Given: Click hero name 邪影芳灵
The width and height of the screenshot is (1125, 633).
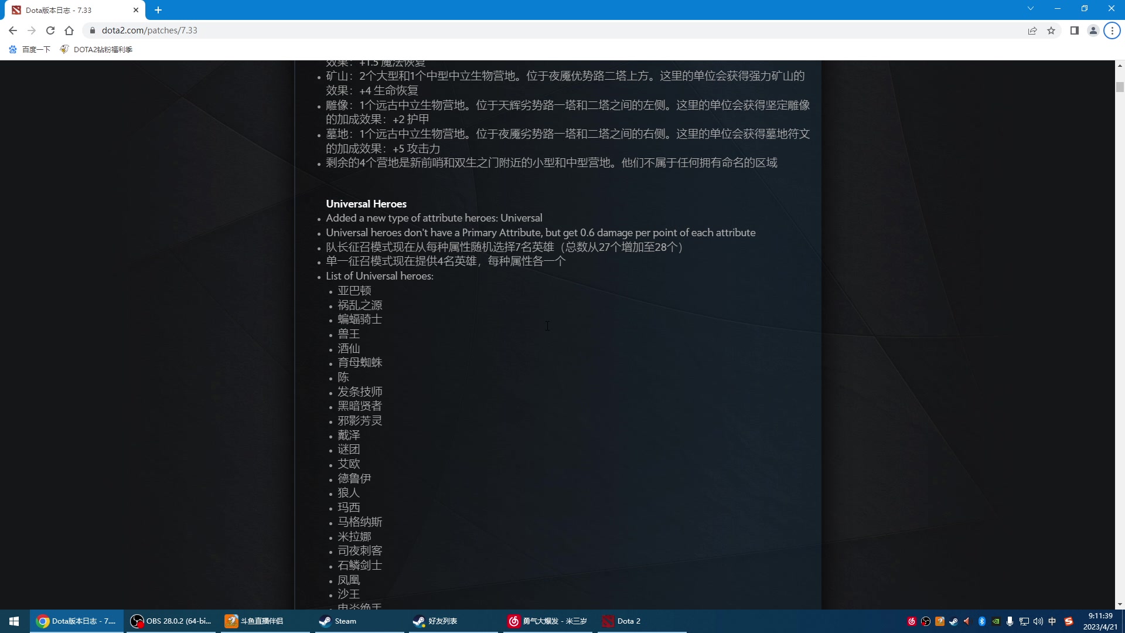Looking at the screenshot, I should click(x=360, y=421).
